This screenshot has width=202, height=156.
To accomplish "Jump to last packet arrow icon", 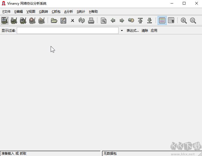I will click(x=149, y=21).
